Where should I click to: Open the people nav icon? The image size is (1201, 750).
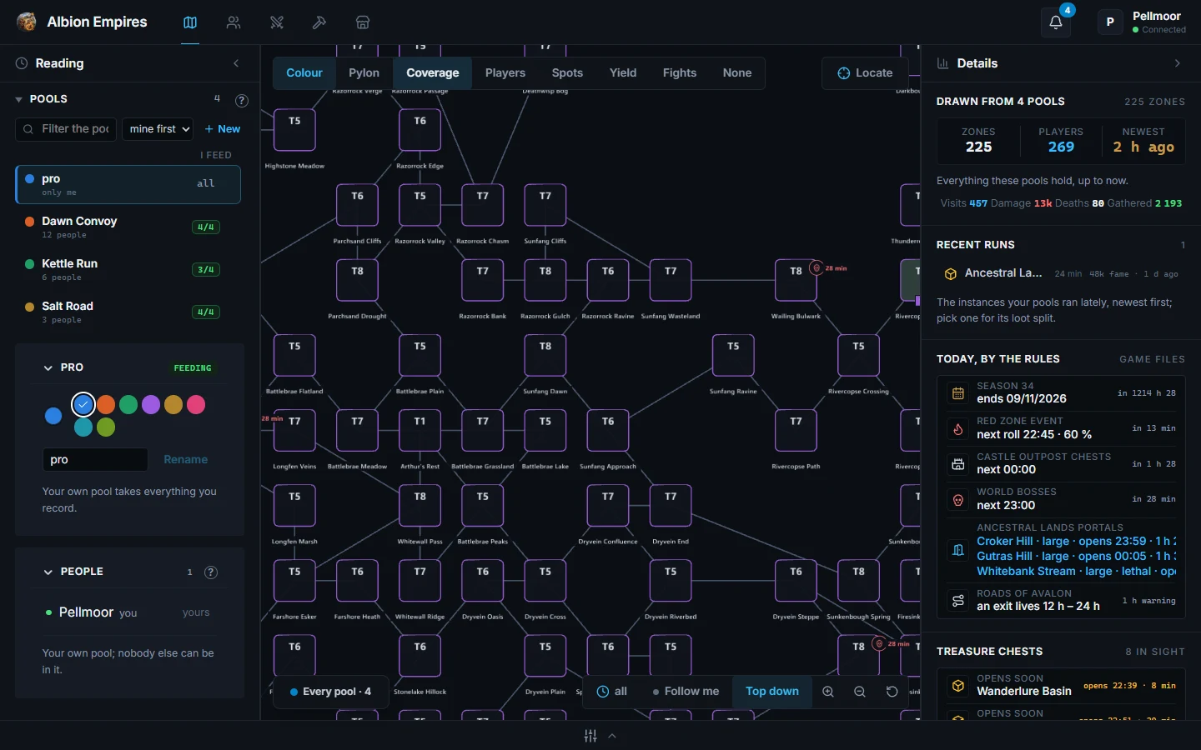(234, 22)
